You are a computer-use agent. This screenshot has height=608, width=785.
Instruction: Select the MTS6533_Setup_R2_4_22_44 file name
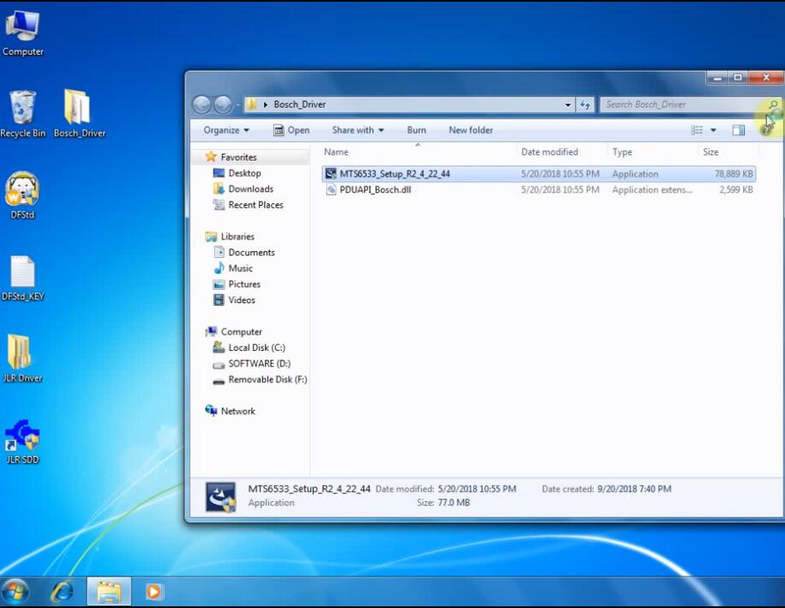coord(395,173)
